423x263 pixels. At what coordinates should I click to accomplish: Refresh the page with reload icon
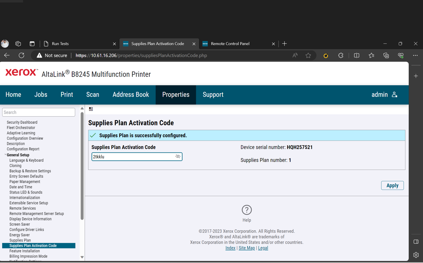[x=21, y=55]
